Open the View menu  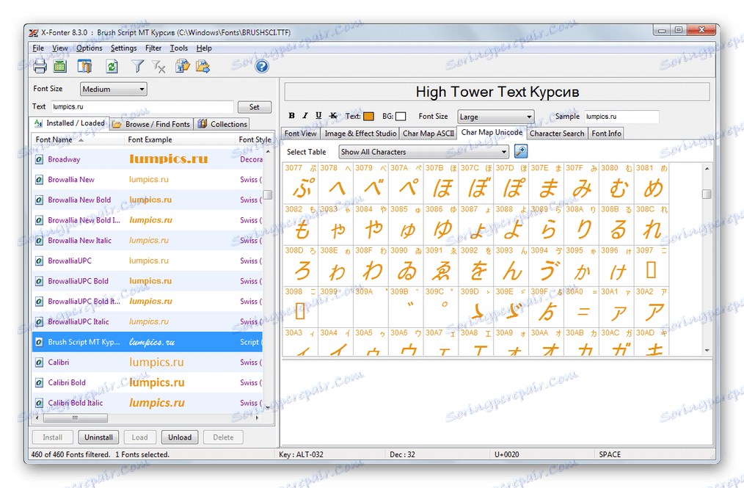(x=59, y=48)
